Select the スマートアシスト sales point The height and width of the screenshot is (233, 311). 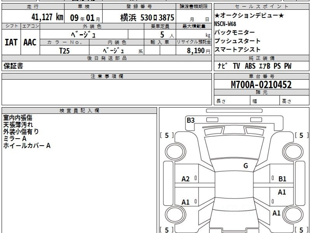(x=237, y=49)
